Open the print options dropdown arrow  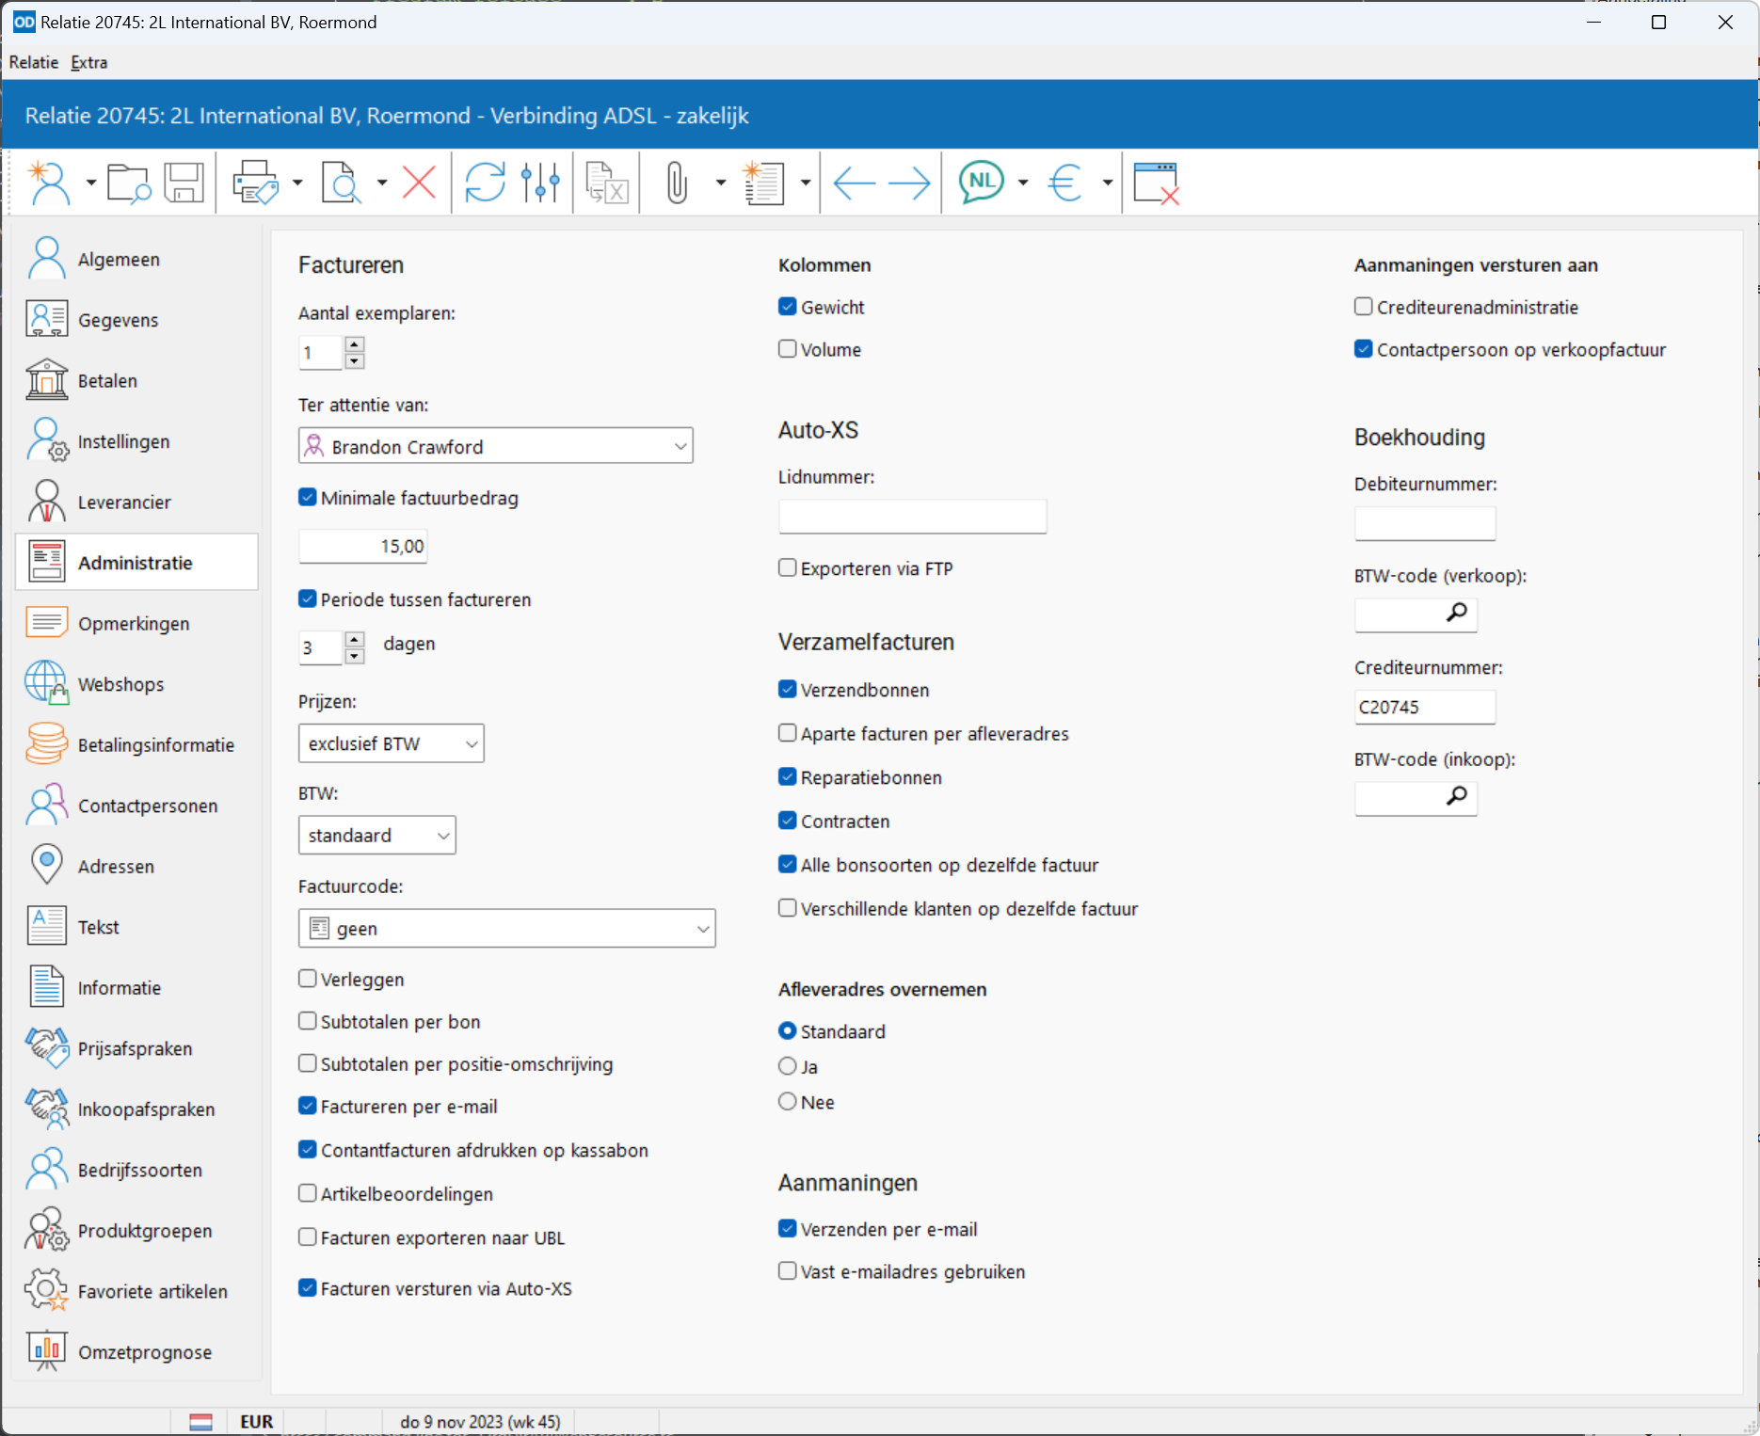[297, 183]
